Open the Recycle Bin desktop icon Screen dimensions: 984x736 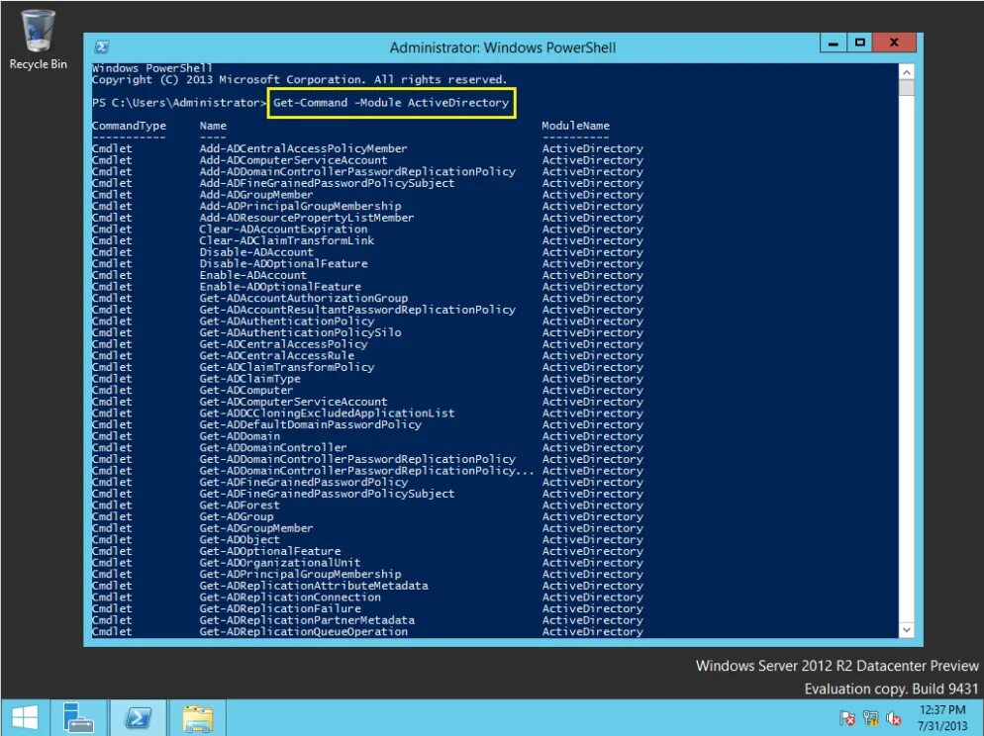[x=38, y=39]
